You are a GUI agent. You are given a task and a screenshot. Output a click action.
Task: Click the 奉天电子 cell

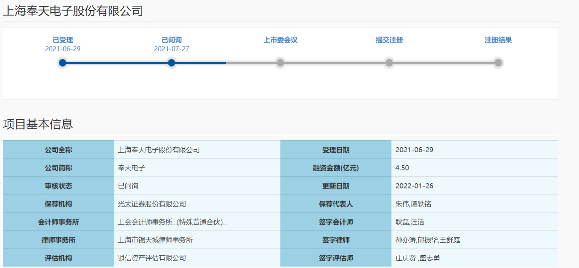pyautogui.click(x=197, y=168)
